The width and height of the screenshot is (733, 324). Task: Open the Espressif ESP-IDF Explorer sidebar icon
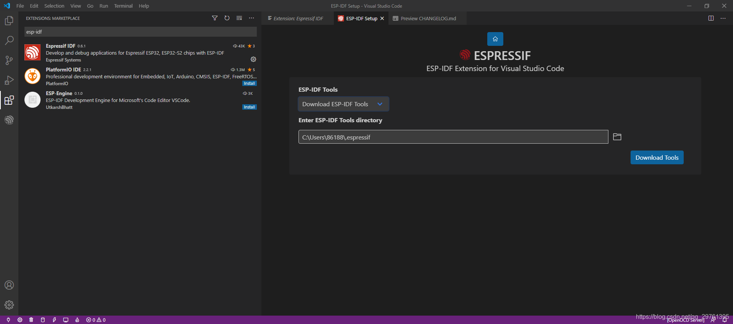(9, 120)
